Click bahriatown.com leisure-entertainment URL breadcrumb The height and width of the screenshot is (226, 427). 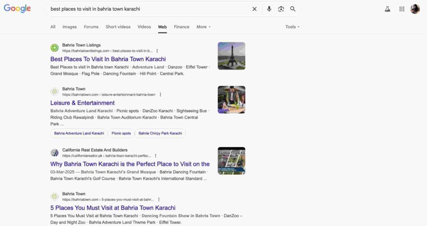[109, 95]
